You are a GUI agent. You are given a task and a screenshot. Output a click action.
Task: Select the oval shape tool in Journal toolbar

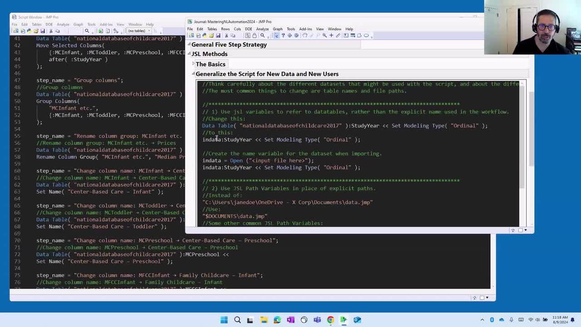click(366, 35)
